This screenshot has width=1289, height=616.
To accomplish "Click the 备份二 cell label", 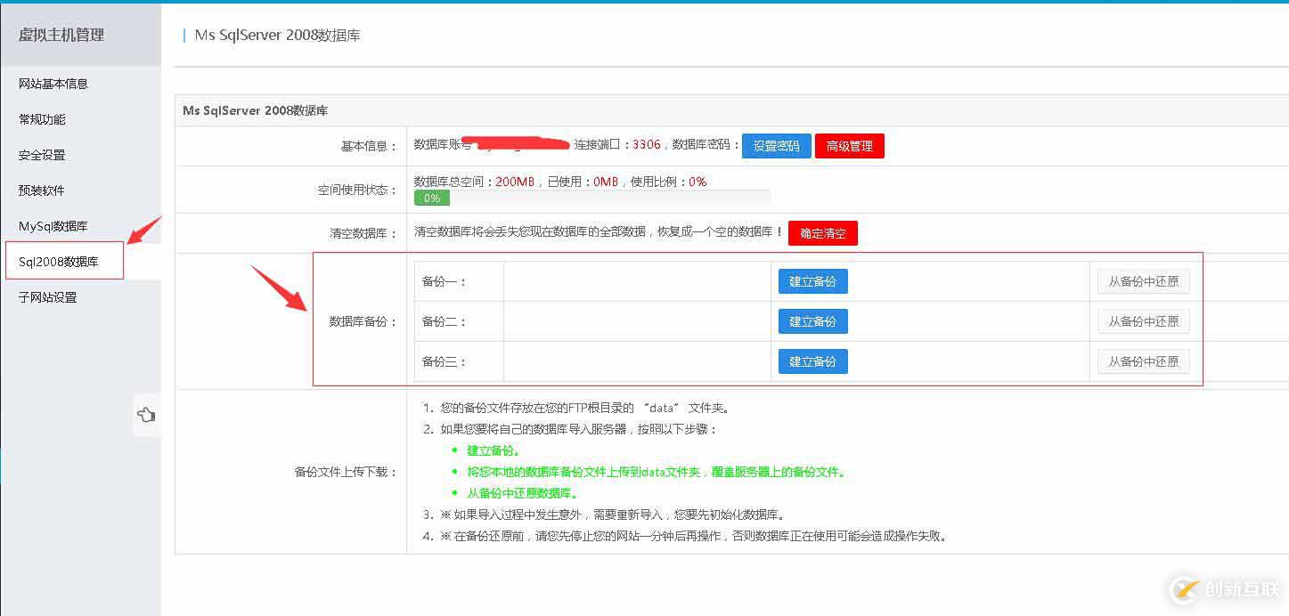I will tap(445, 321).
